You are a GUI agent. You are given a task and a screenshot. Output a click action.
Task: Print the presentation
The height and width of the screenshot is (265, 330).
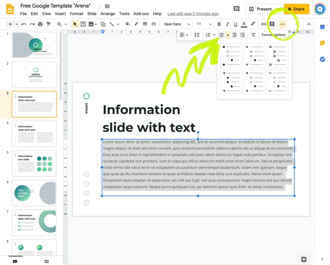pyautogui.click(x=40, y=24)
